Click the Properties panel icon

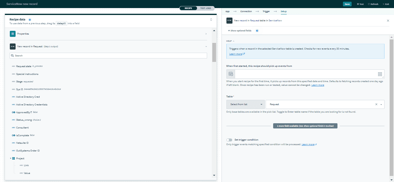(x=13, y=34)
